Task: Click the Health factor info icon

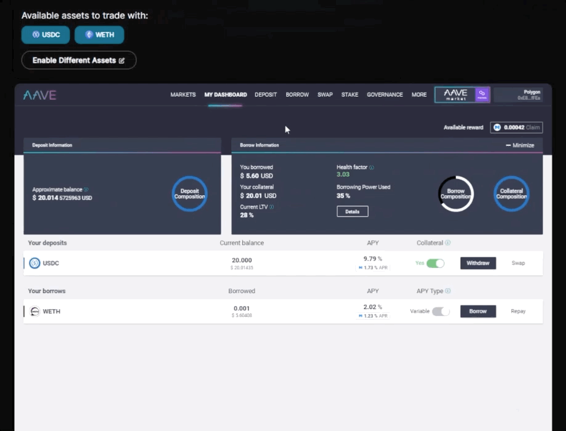Action: (x=372, y=167)
